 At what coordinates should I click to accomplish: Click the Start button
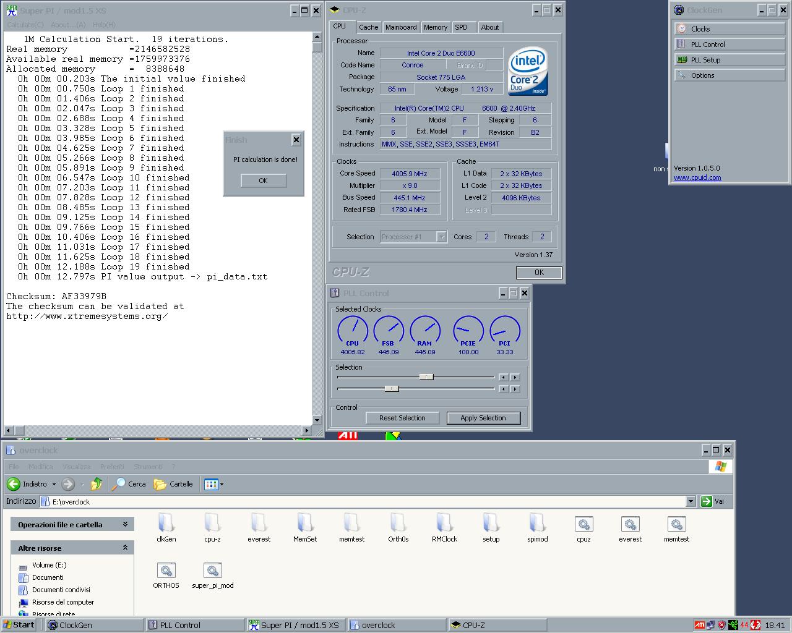[x=19, y=625]
